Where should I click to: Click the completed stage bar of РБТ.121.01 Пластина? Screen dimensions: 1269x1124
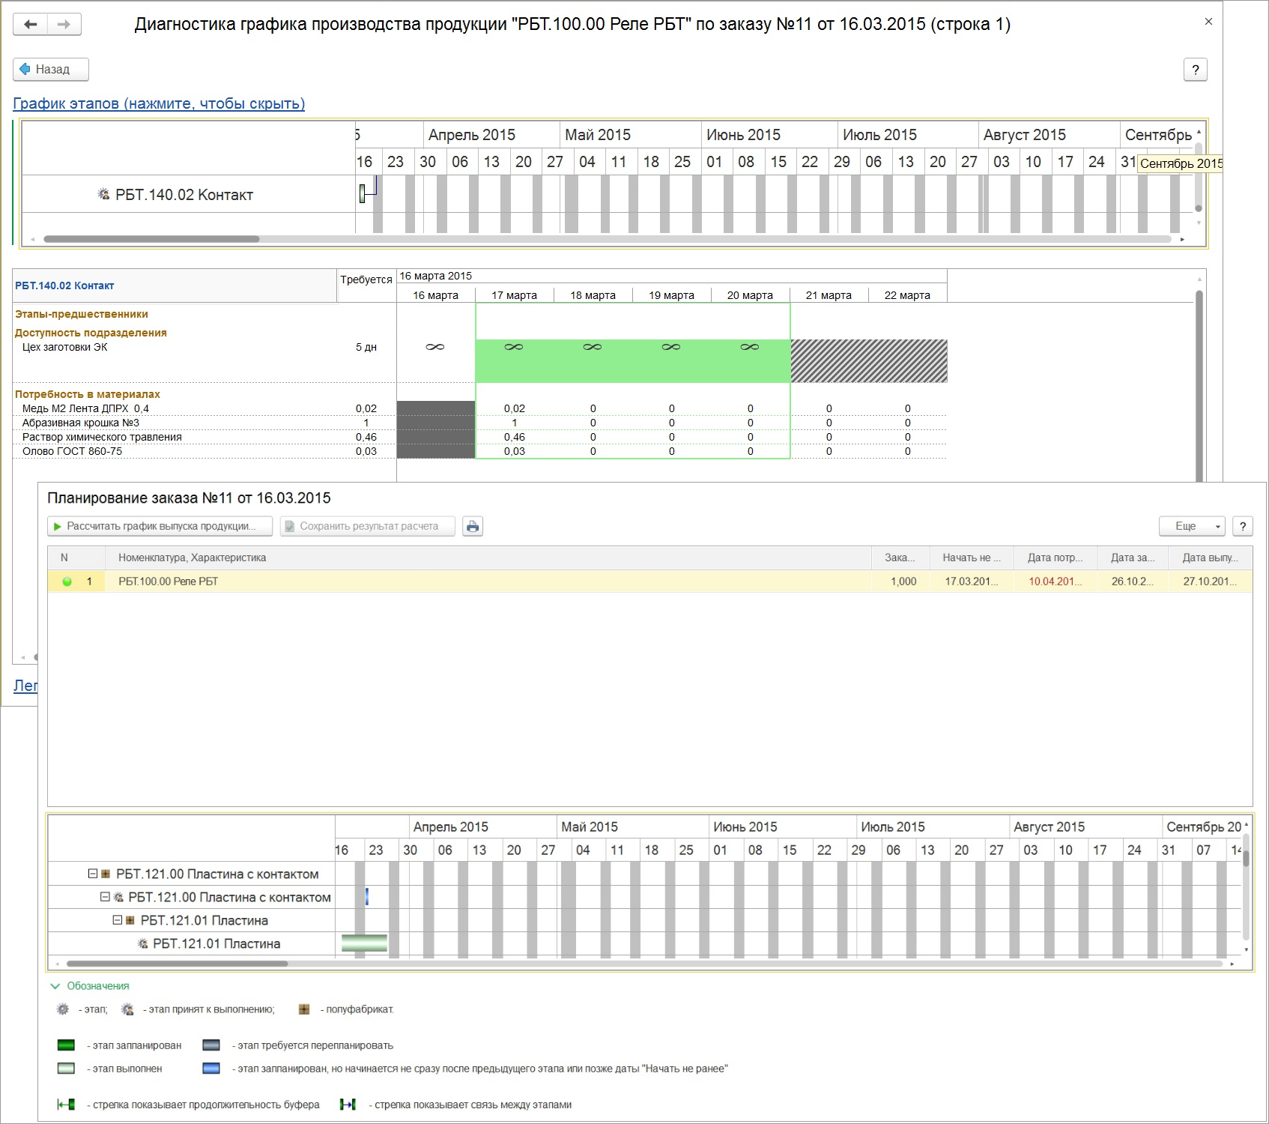click(364, 943)
